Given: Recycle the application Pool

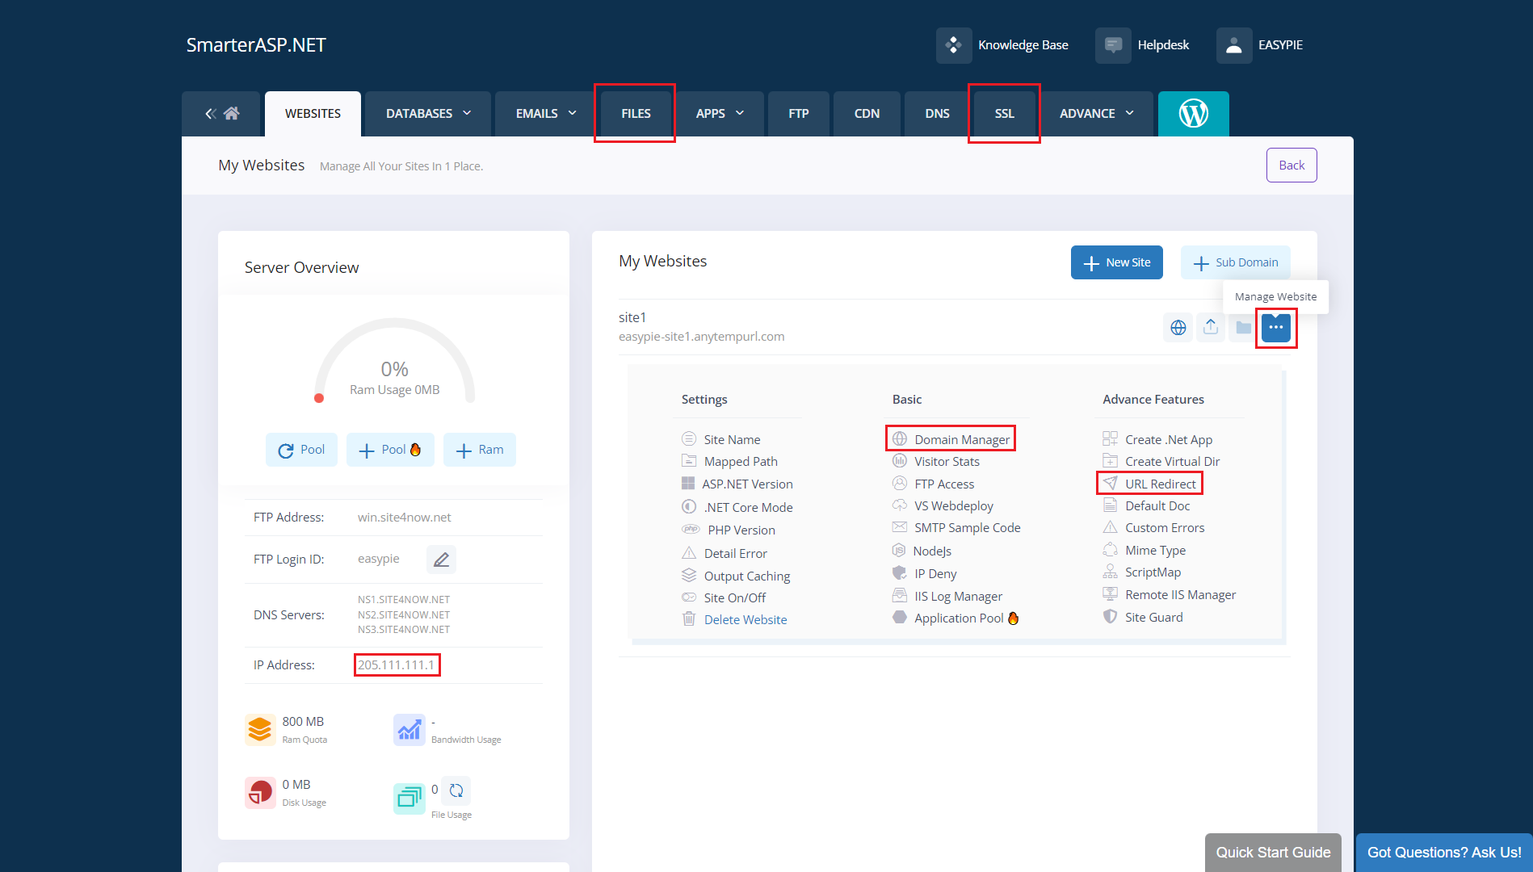Looking at the screenshot, I should (301, 450).
